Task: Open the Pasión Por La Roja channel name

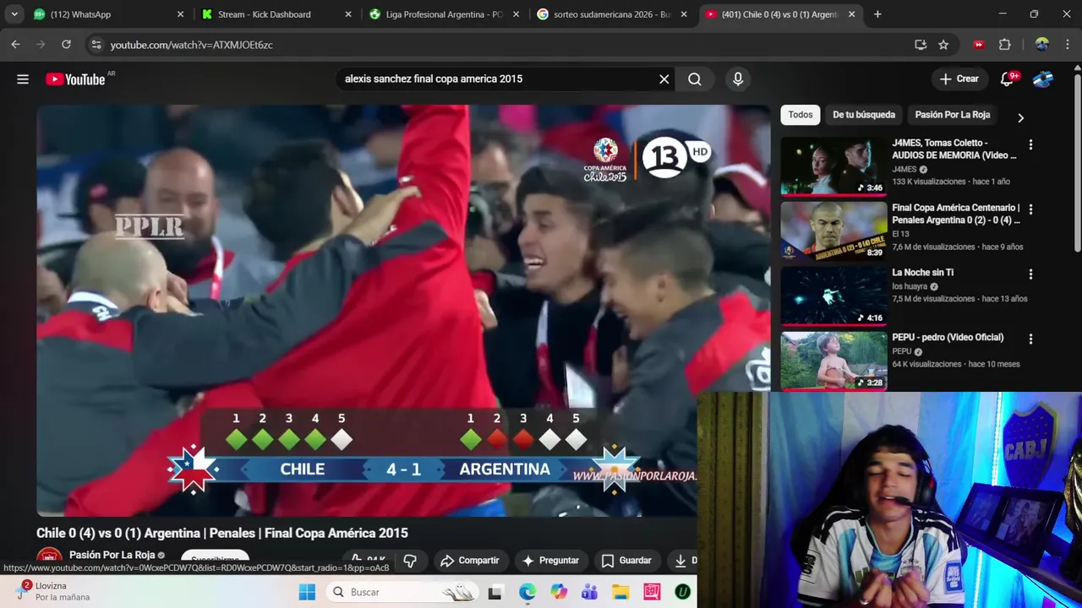Action: pos(112,555)
